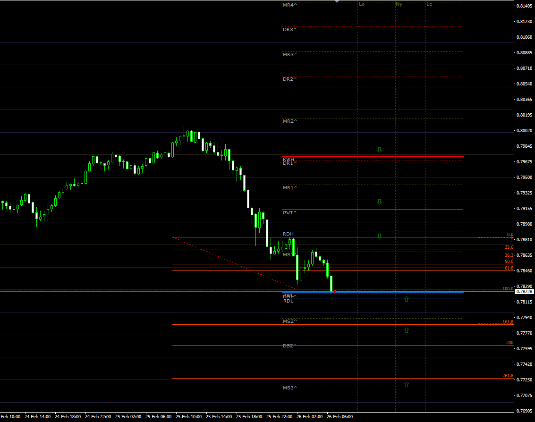This screenshot has height=422, width=535.
Task: Click the Lo session marker label
Action: pyautogui.click(x=362, y=4)
